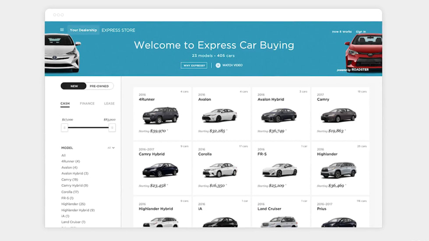Select the Cash payment tab
Screen dimensions: 429x241
65,103
